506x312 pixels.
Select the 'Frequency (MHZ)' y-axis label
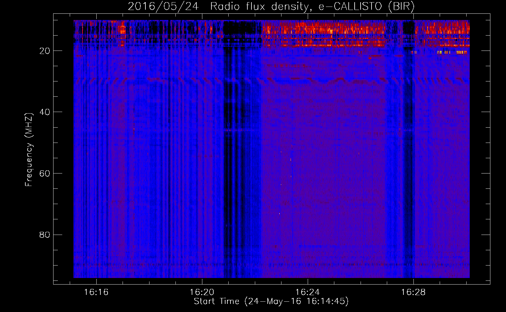[x=29, y=150]
